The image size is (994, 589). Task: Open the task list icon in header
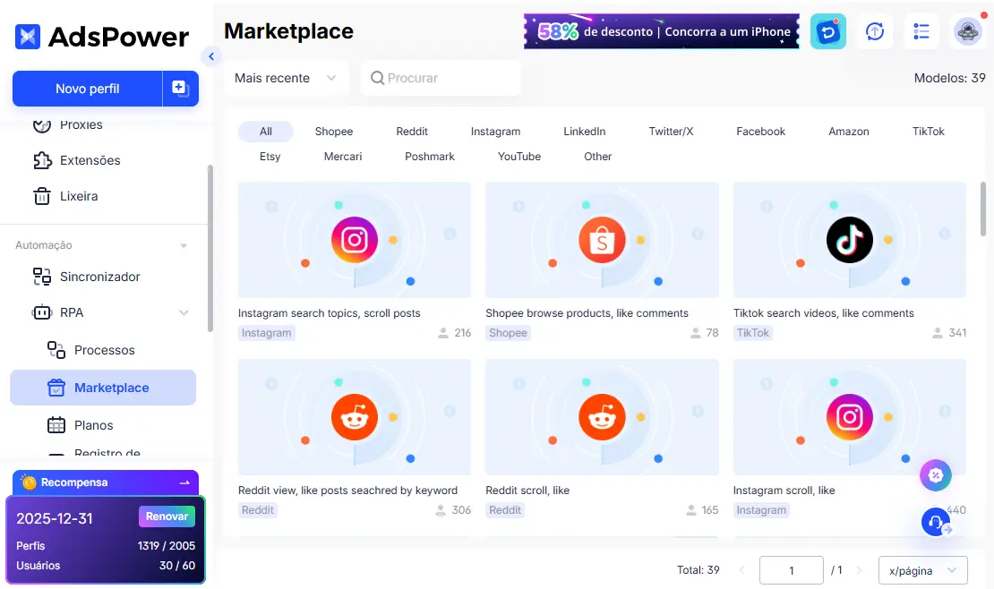coord(921,32)
